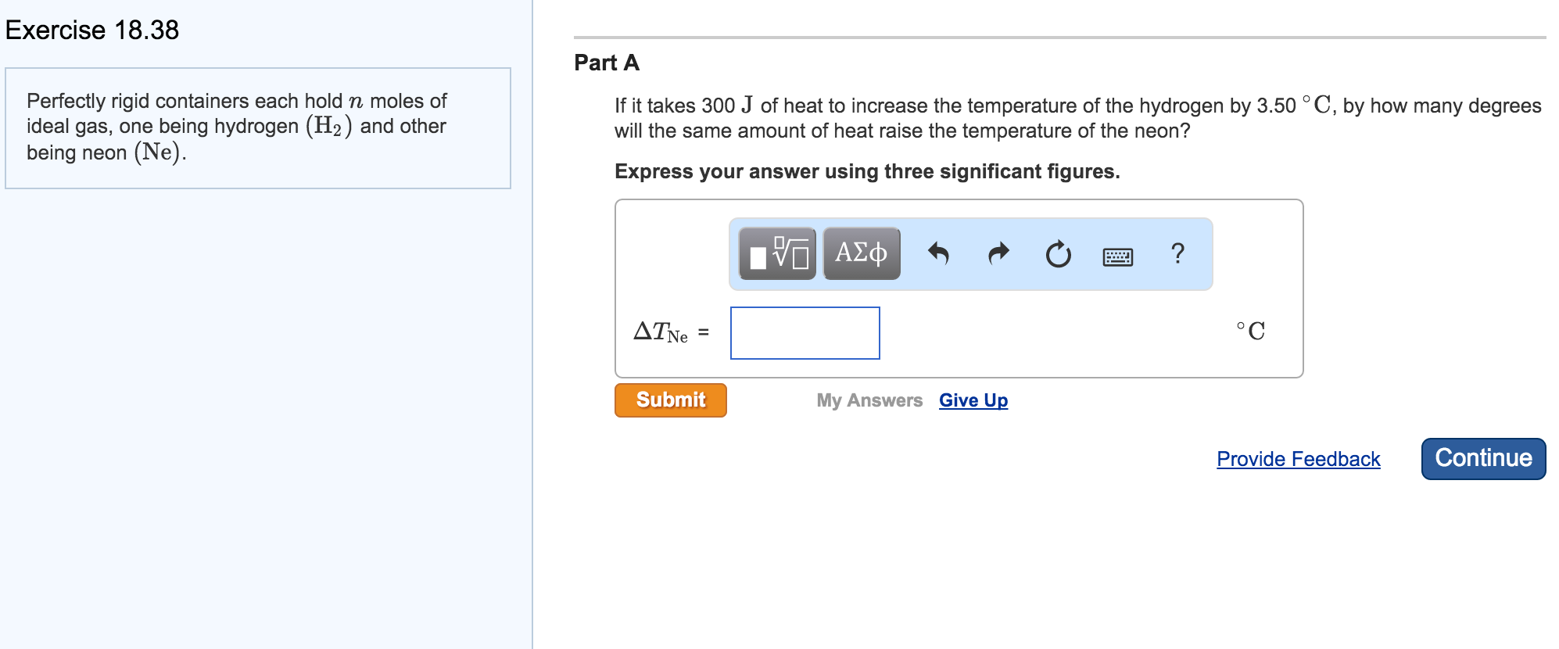Open the Provide Feedback link
Screen dimensions: 1559x649
(x=1298, y=459)
